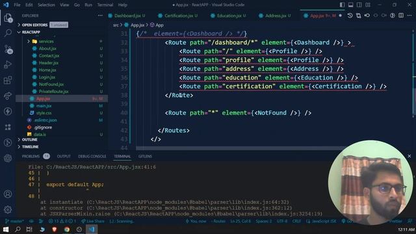Image resolution: width=416 pixels, height=234 pixels.
Task: Open .gitignore in the explorer
Action: [43, 127]
